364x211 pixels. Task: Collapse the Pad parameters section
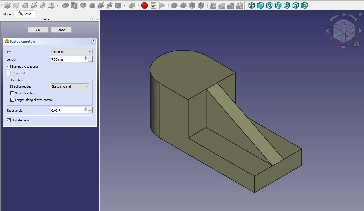pos(93,42)
